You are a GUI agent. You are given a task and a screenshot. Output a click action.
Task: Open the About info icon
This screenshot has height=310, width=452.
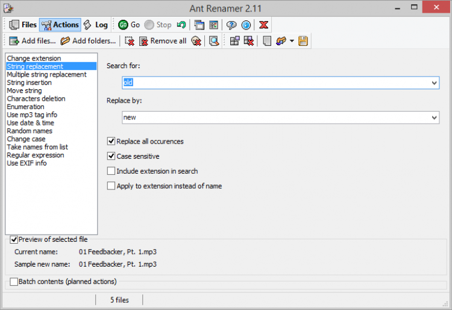click(246, 25)
